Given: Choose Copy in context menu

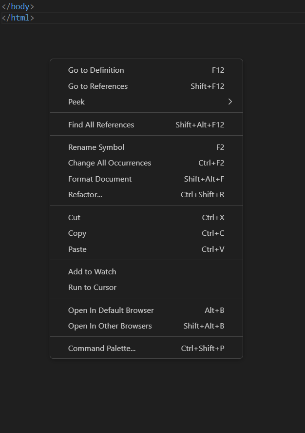Looking at the screenshot, I should tap(146, 233).
